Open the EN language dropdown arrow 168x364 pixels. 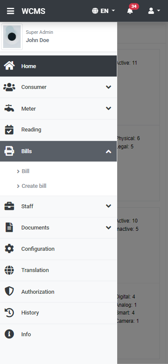click(113, 11)
